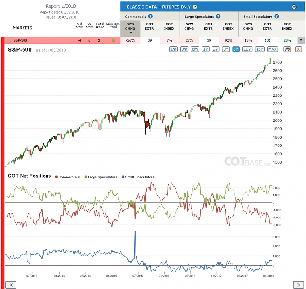This screenshot has width=306, height=289.
Task: Toggle Small Speculators blue legend series
Action: [x=138, y=177]
